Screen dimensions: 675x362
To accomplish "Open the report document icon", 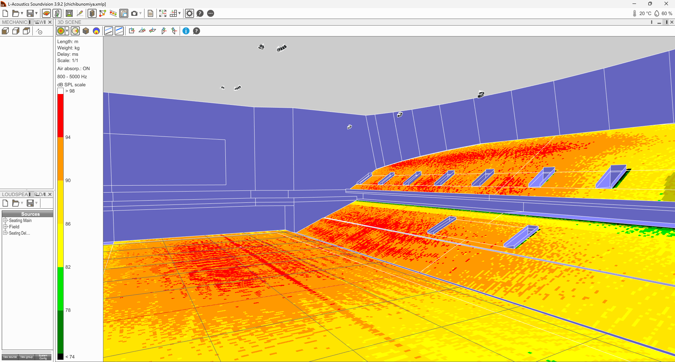I will pos(150,13).
